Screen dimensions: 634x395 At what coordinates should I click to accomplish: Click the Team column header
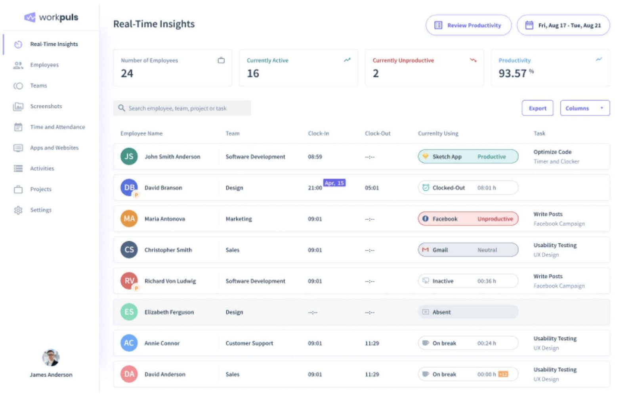click(233, 133)
